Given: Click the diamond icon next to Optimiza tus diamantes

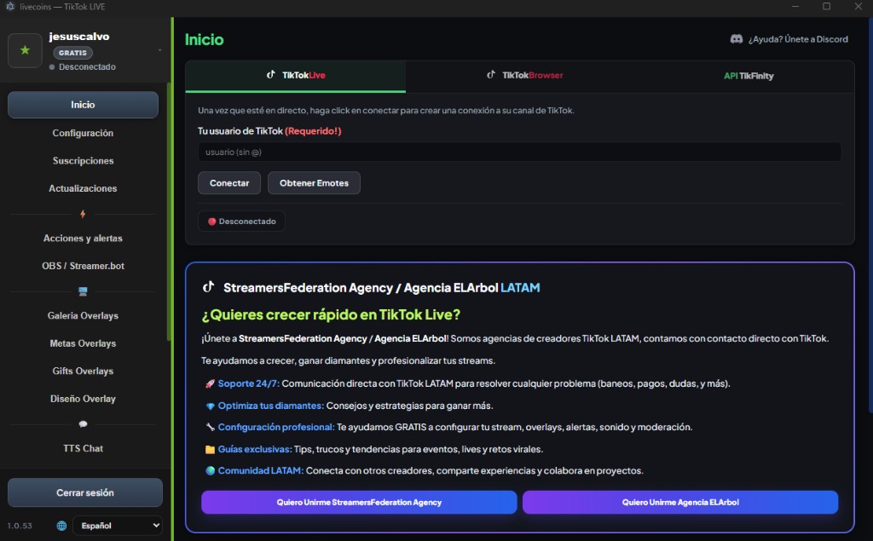Looking at the screenshot, I should [x=210, y=406].
